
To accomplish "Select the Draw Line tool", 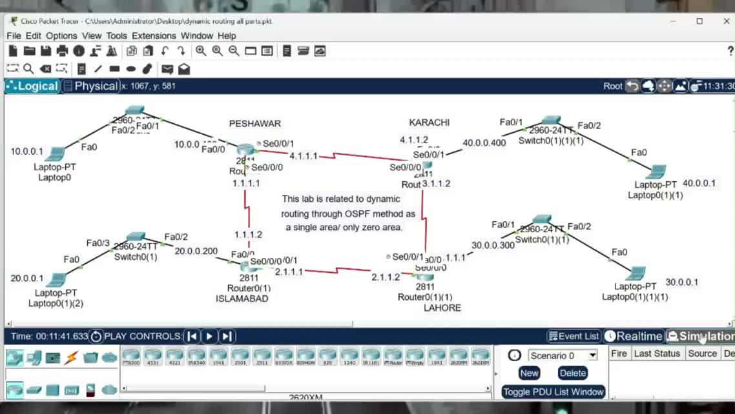I will tap(98, 69).
